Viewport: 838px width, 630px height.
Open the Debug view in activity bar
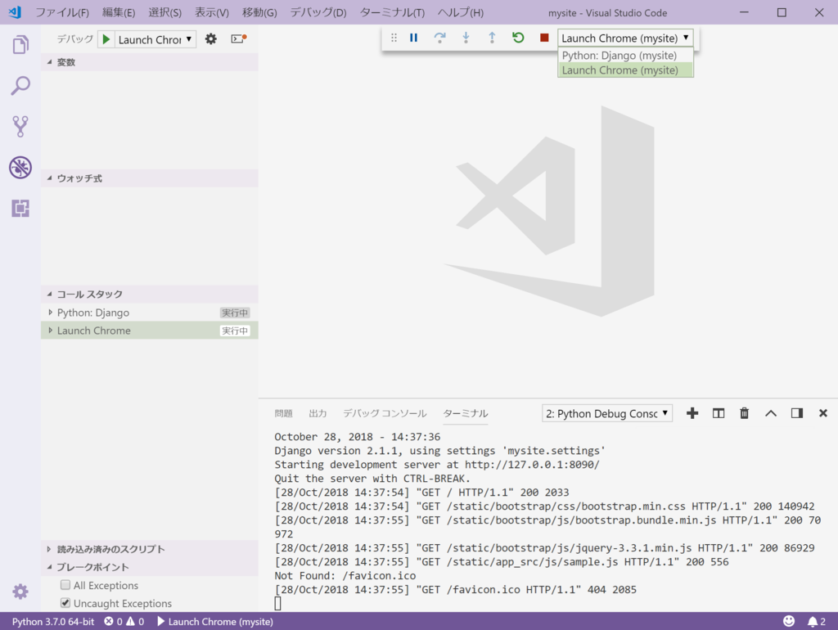click(x=20, y=167)
